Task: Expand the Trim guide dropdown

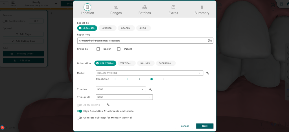Action: click(124, 97)
